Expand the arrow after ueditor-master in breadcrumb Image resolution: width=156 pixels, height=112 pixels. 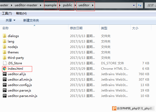coord(41,5)
